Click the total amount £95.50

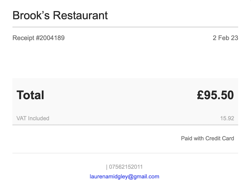215,95
